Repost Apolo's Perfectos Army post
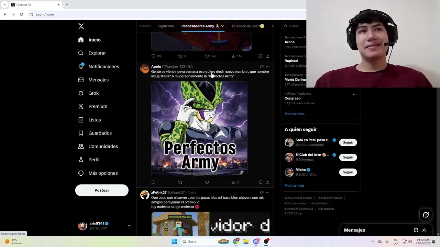The image size is (440, 247). [180, 182]
